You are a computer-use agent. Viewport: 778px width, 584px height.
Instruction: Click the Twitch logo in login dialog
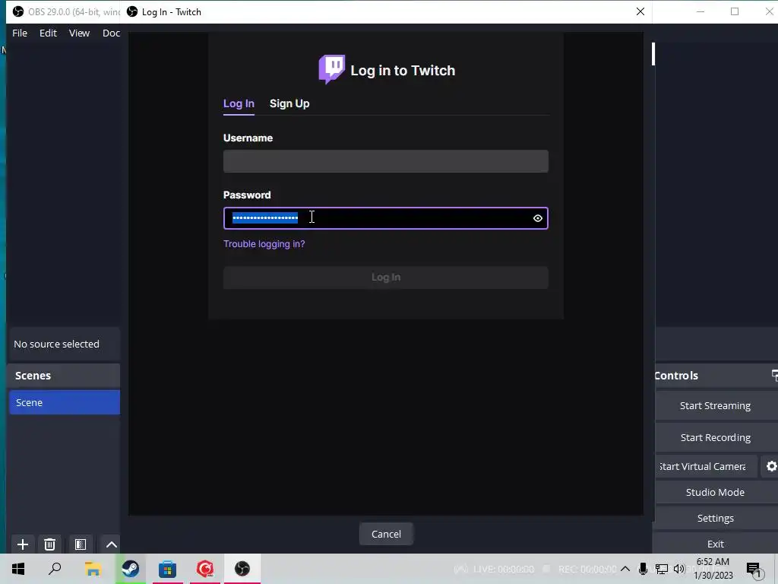pyautogui.click(x=331, y=69)
